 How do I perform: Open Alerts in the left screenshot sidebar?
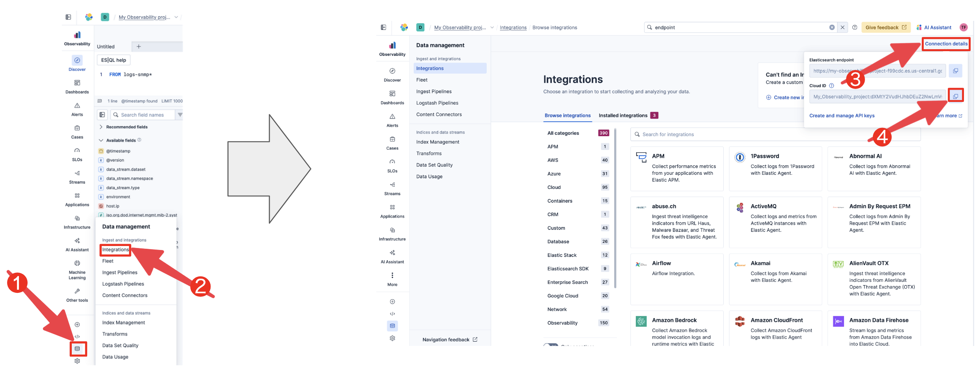click(77, 109)
